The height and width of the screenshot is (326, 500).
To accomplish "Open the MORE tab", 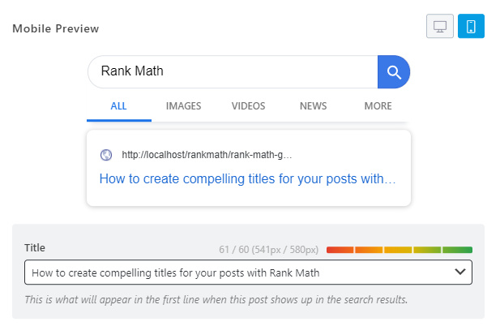I will point(378,106).
